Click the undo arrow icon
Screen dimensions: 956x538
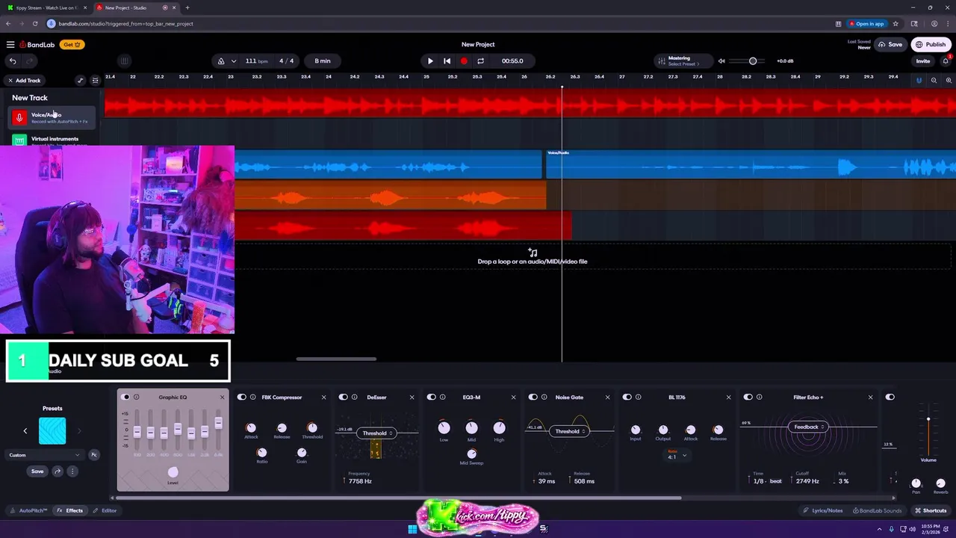[x=13, y=61]
